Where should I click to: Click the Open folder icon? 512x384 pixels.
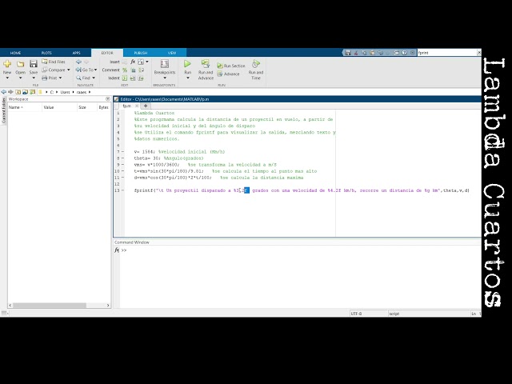20,64
